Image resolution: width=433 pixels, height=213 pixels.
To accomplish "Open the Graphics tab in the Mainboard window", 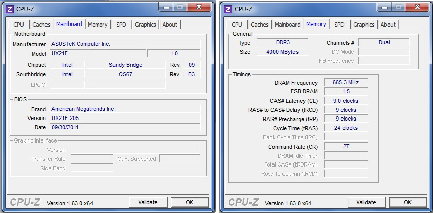I will point(146,25).
